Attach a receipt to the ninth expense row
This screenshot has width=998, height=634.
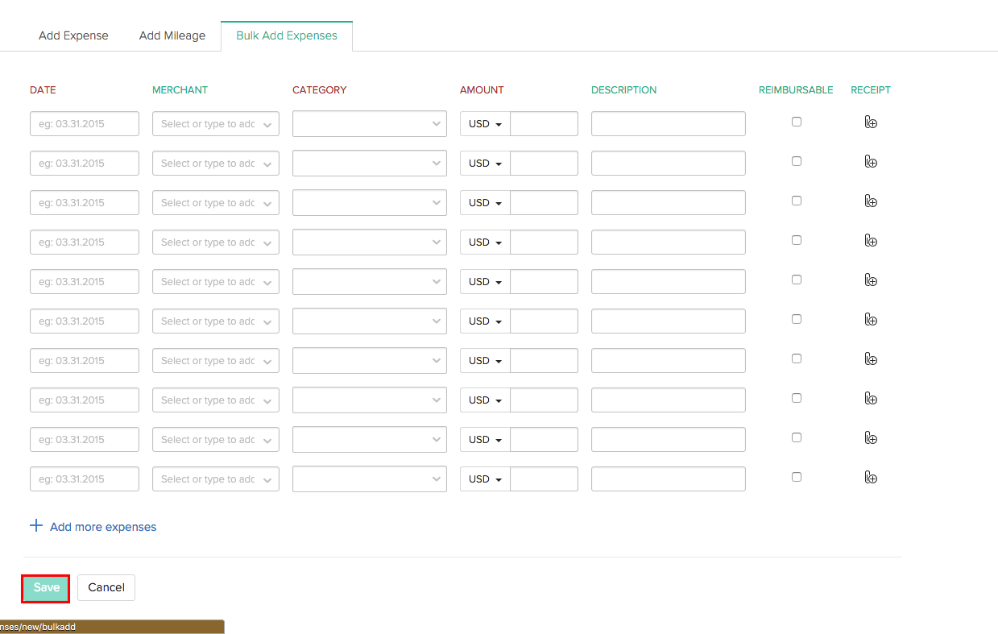click(871, 438)
